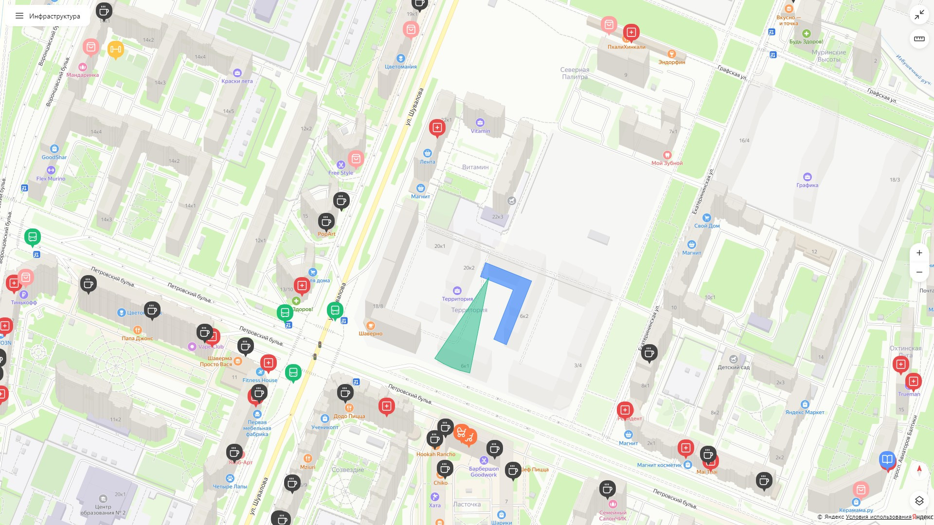The image size is (934, 525).
Task: Open the PopArt cafe marker
Action: click(x=326, y=222)
